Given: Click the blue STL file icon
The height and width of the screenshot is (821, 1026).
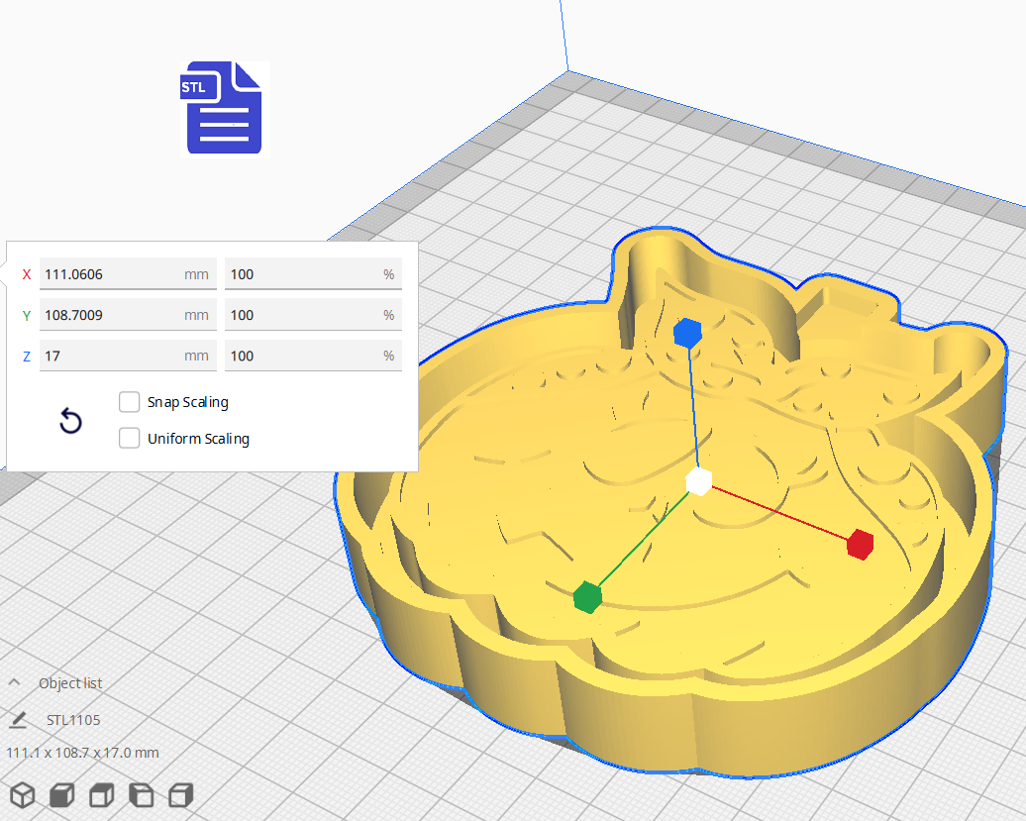Looking at the screenshot, I should tap(223, 108).
